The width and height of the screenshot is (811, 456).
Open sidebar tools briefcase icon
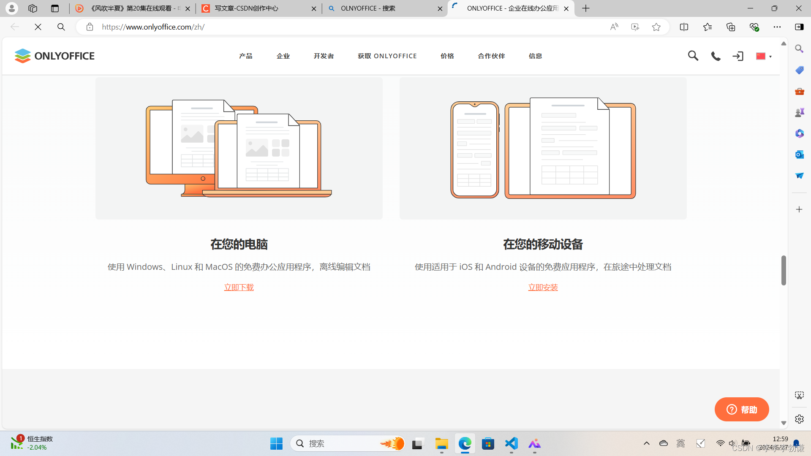[799, 91]
